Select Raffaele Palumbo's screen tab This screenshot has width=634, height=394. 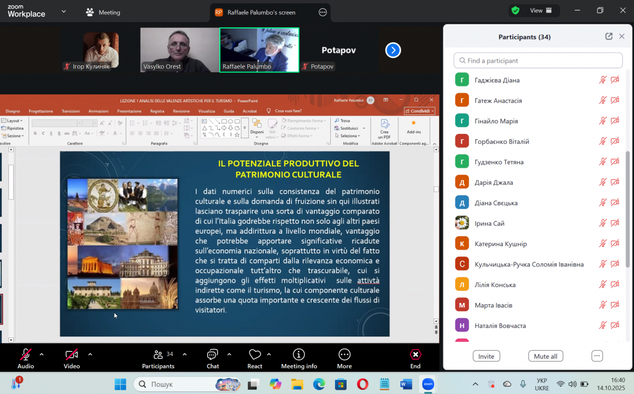[255, 12]
